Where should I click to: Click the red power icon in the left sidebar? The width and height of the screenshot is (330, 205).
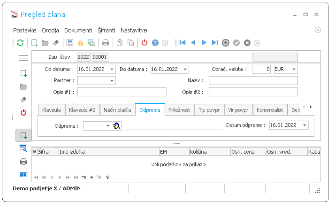click(23, 113)
